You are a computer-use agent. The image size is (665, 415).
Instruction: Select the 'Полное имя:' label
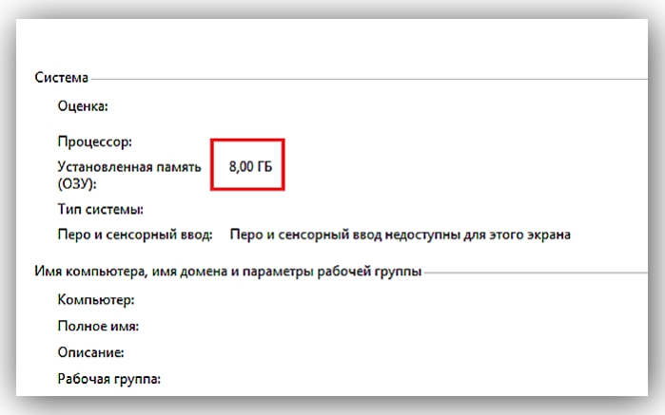[x=98, y=326]
